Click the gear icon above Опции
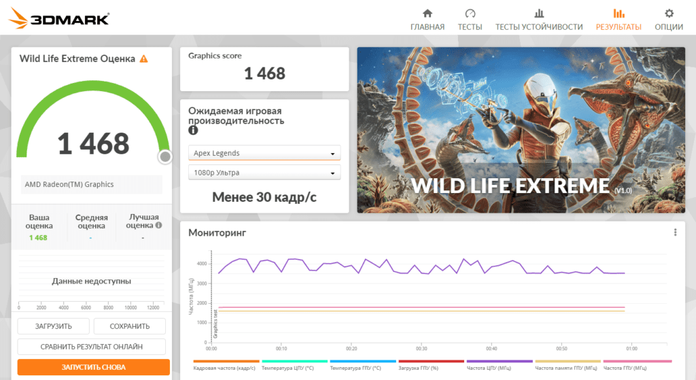Image resolution: width=696 pixels, height=380 pixels. point(669,13)
